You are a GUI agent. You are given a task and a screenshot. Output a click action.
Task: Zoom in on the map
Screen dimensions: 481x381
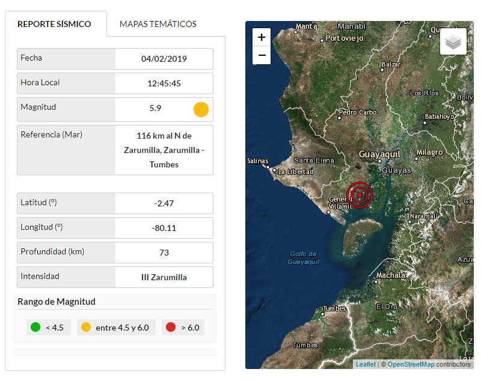tap(262, 37)
